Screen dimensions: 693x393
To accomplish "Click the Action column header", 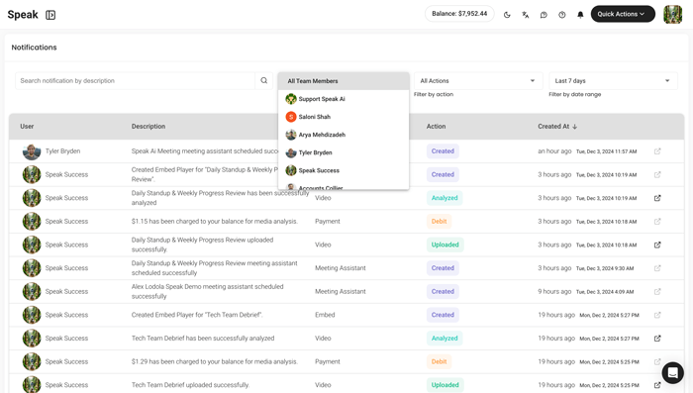I will tap(437, 127).
